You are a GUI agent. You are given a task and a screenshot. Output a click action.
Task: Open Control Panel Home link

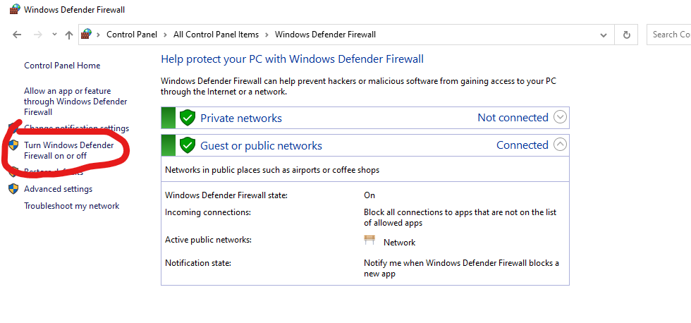pos(62,66)
